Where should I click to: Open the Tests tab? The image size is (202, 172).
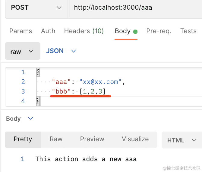coord(188,31)
